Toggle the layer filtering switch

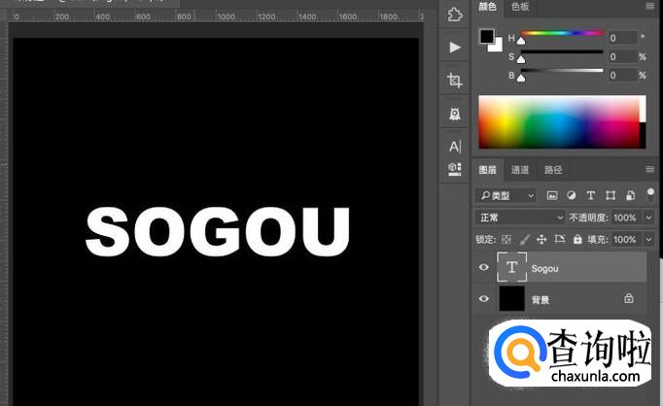[x=650, y=194]
